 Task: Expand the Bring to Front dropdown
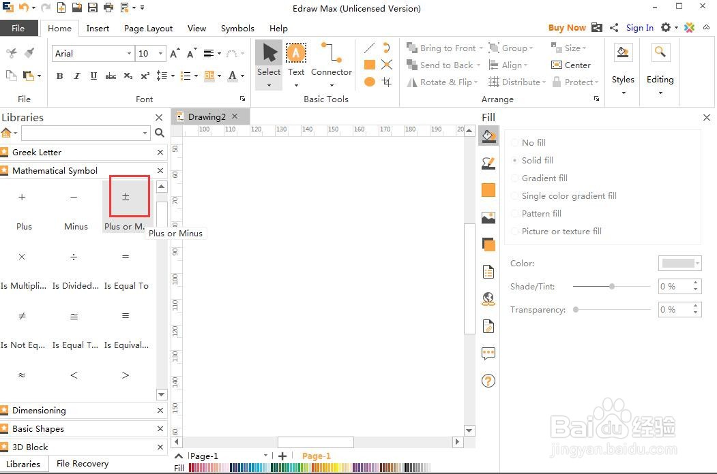[x=480, y=48]
